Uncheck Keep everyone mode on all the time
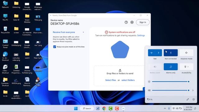 pos(55,47)
